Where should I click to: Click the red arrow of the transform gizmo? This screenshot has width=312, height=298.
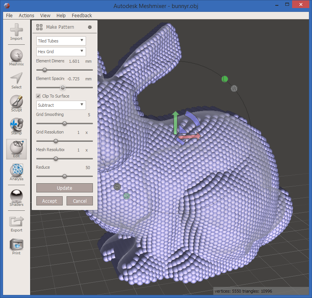[190, 136]
